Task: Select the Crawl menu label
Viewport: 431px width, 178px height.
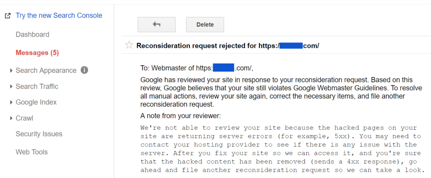Action: click(x=24, y=118)
